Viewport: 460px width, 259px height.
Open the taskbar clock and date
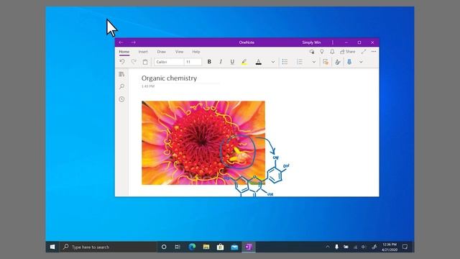pyautogui.click(x=390, y=247)
